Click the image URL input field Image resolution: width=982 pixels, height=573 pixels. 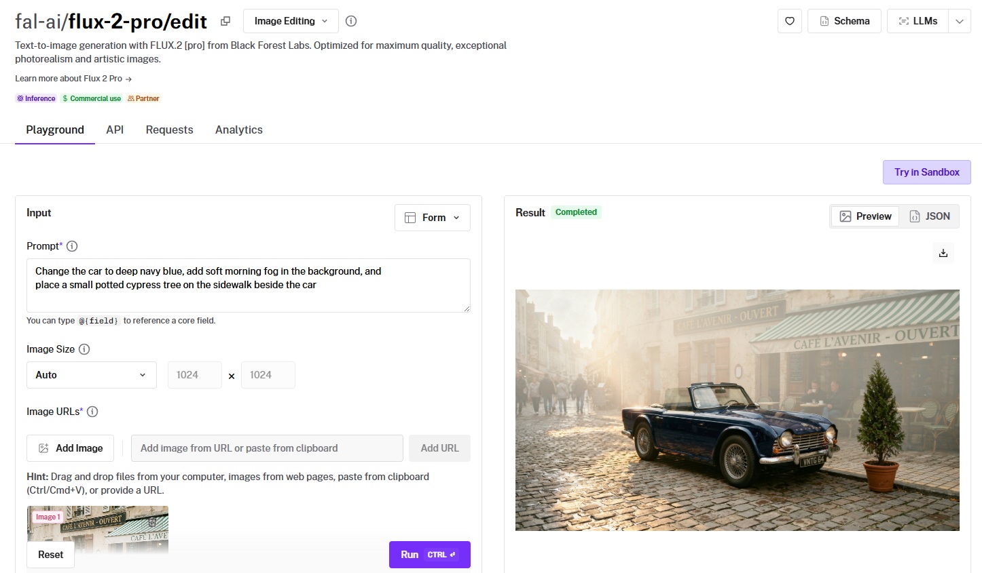(267, 448)
